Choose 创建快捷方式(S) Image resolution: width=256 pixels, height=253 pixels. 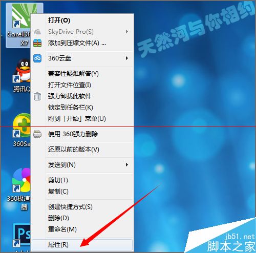82,207
